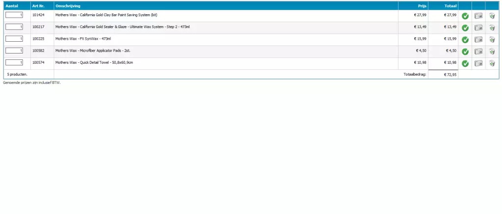Select FX SynWax - 473ml description

83,39
